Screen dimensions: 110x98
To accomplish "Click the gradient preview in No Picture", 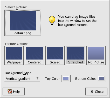I will [x=96, y=53].
